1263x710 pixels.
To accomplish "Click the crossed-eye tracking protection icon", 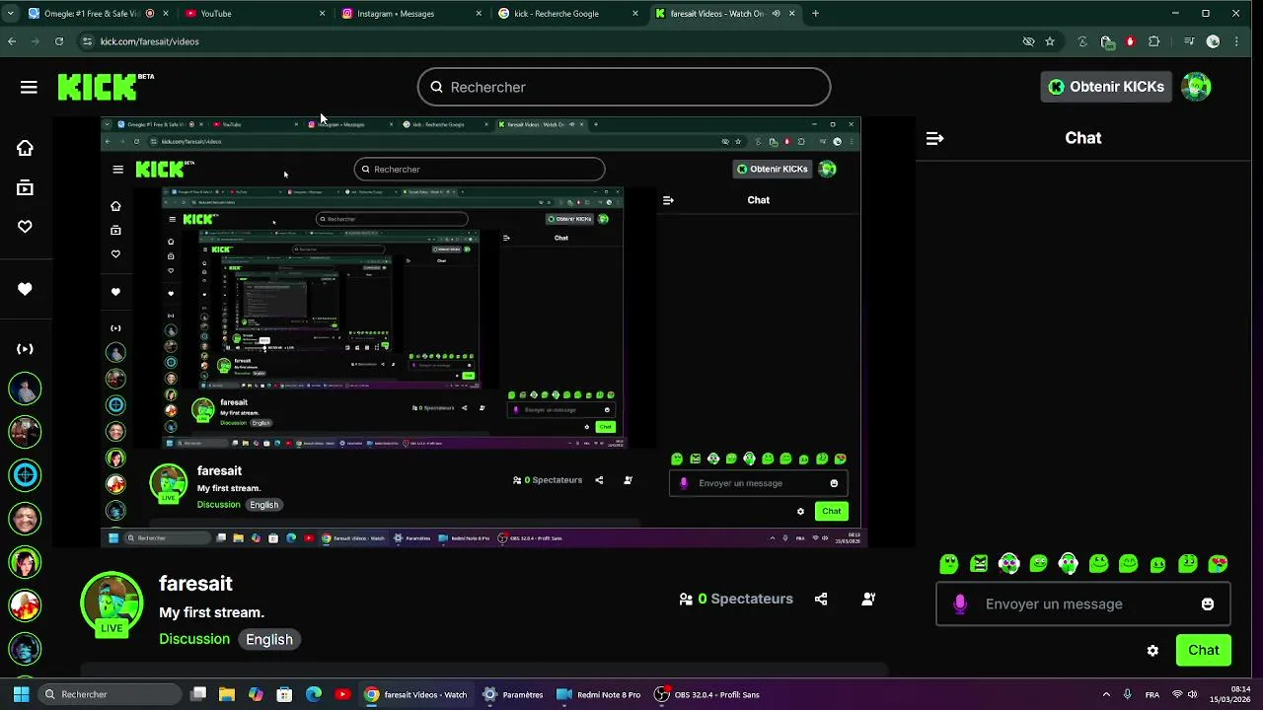I will [x=1028, y=41].
